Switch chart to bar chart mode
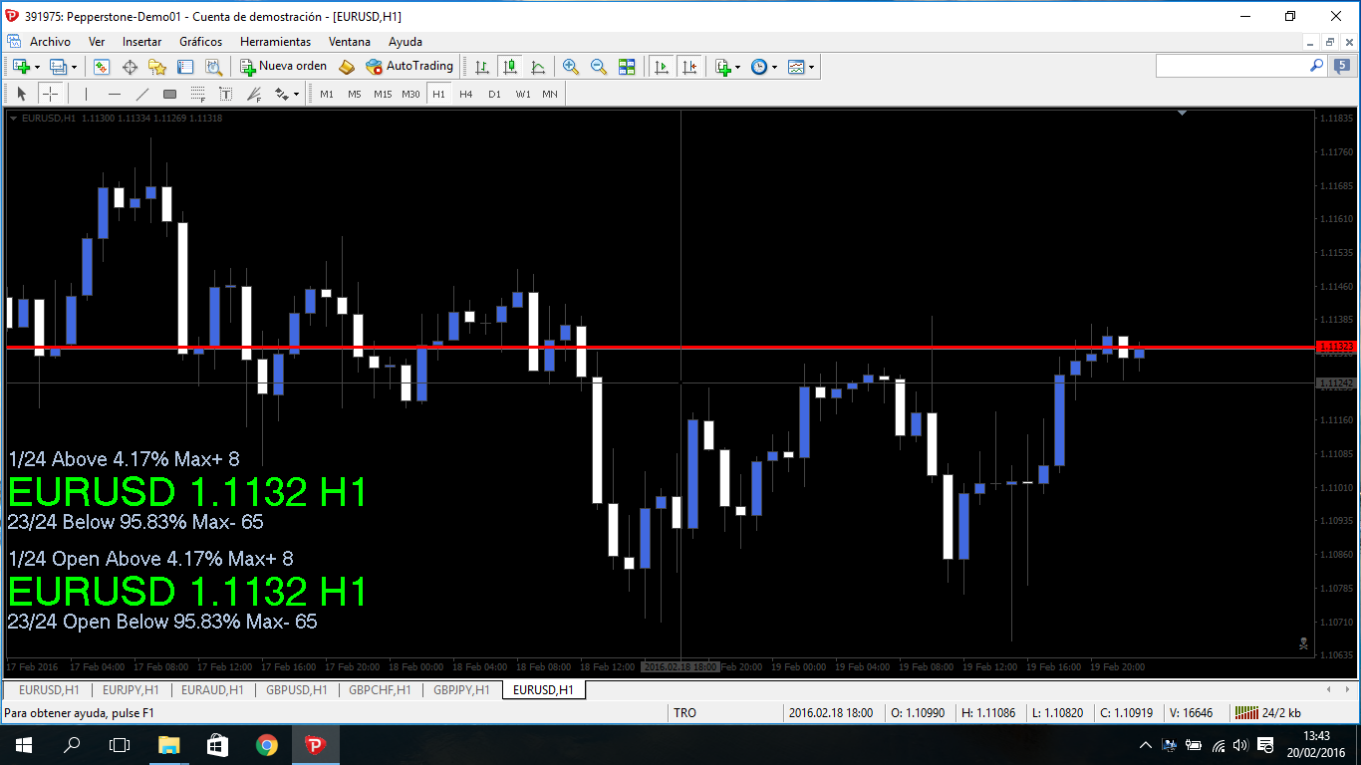 point(482,67)
